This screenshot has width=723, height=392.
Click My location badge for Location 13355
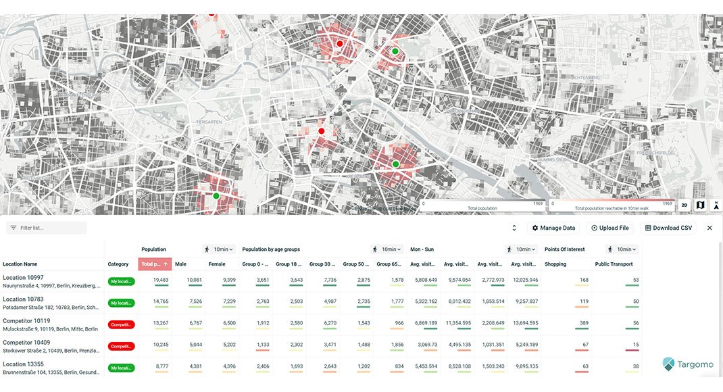click(x=121, y=368)
